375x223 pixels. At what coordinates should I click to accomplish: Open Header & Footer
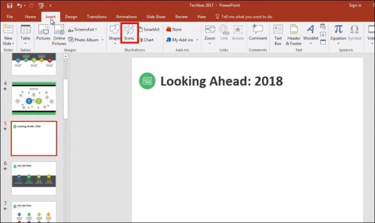point(294,35)
